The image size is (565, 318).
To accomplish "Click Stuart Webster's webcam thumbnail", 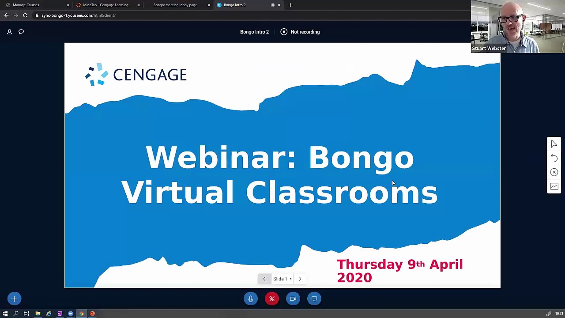I will pyautogui.click(x=518, y=26).
